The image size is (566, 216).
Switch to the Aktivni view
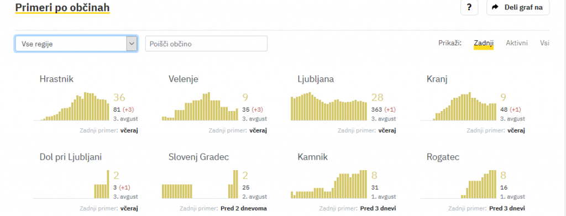pos(517,43)
